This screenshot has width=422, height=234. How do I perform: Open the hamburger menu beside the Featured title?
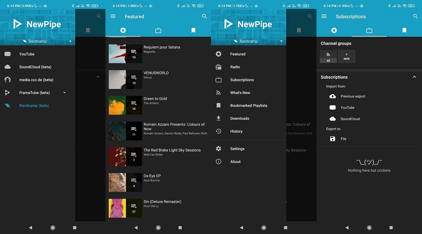click(x=113, y=17)
